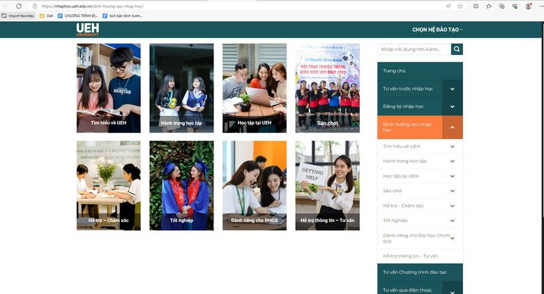
Task: Open the Sân chơi image card
Action: [x=328, y=88]
